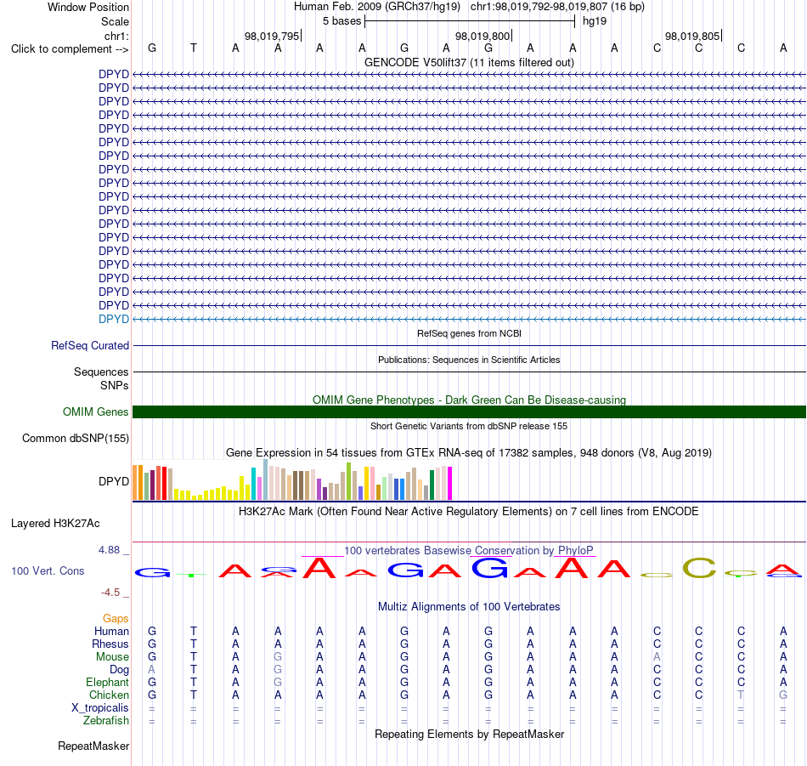Click the Rhesus row label in Multiz
Image resolution: width=807 pixels, height=766 pixels.
point(110,644)
